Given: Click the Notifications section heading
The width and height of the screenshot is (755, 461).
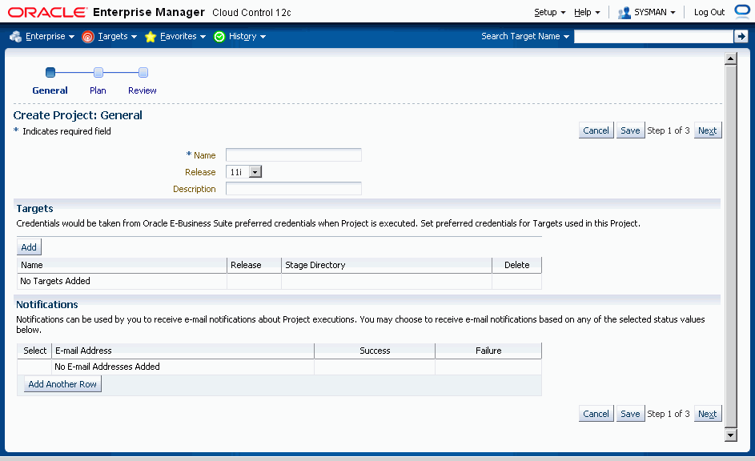Looking at the screenshot, I should [x=47, y=305].
